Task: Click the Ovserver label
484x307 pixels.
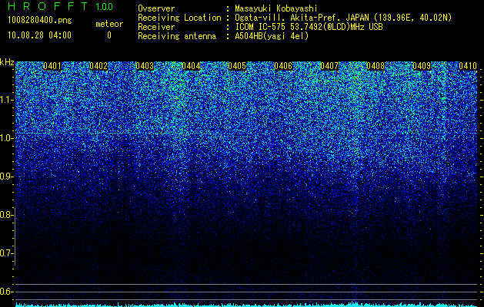Action: 156,8
